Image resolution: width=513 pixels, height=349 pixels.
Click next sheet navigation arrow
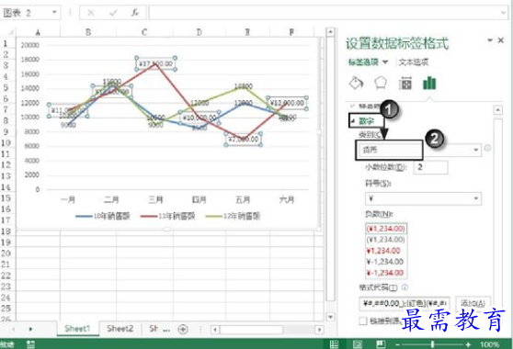30,329
